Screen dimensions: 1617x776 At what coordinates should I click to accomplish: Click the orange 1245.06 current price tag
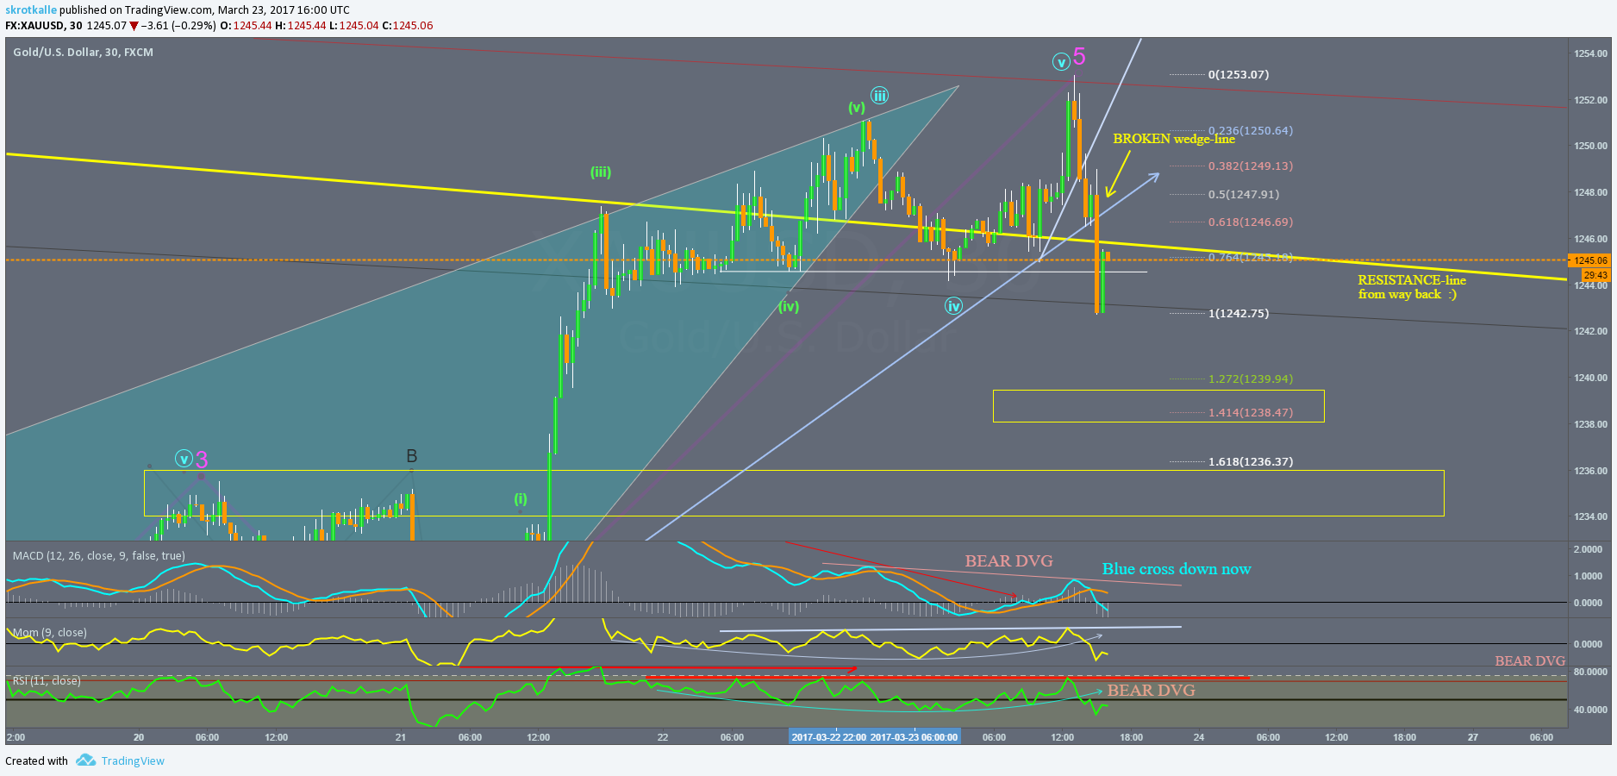(1589, 260)
